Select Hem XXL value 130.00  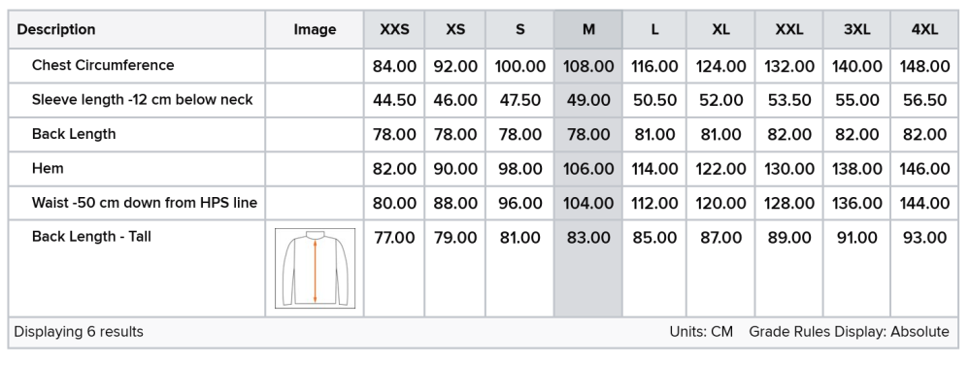coord(789,169)
